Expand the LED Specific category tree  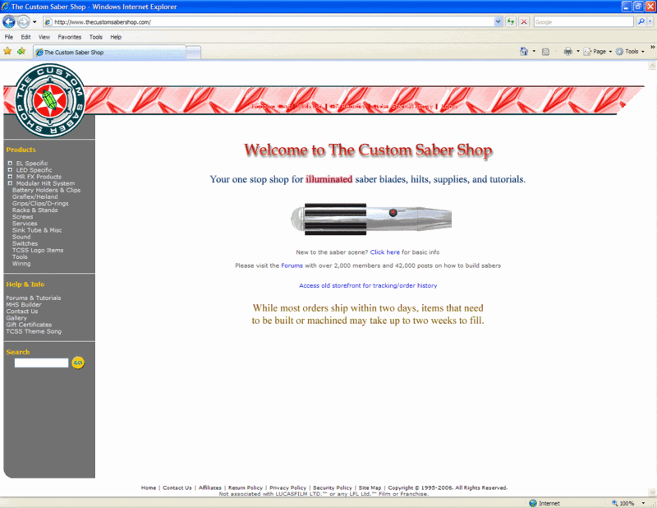[10, 170]
